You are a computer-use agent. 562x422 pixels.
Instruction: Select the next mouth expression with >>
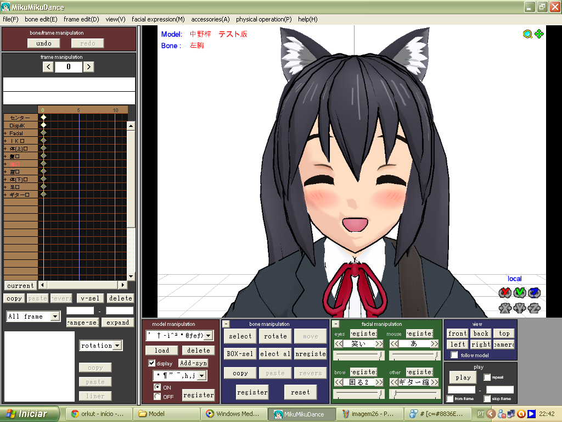coord(435,344)
